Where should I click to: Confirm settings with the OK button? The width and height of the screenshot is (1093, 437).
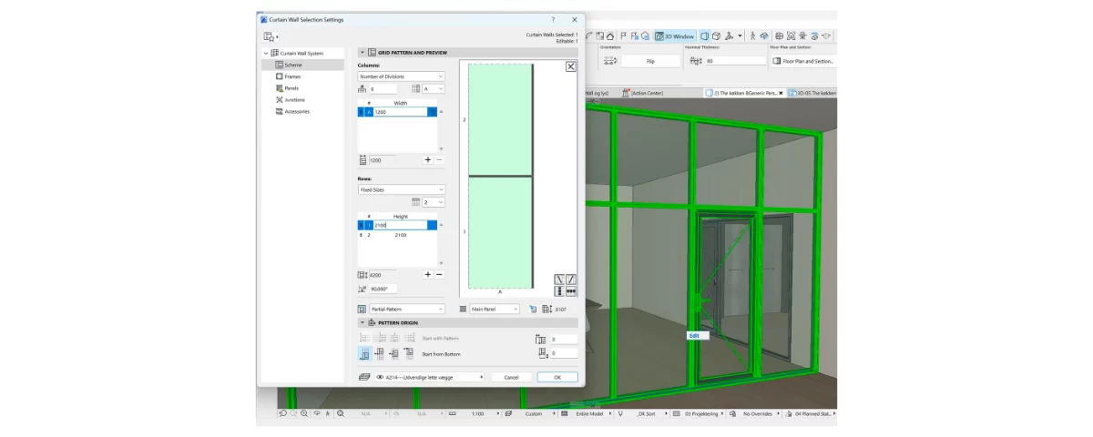pos(557,377)
